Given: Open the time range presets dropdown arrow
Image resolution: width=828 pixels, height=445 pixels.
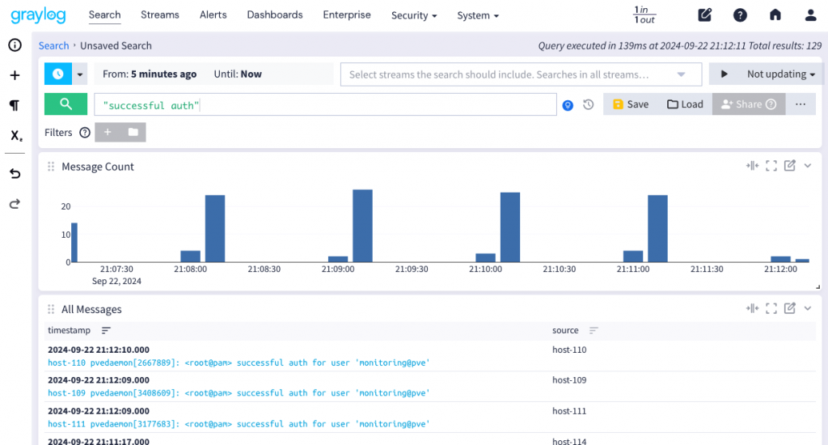Looking at the screenshot, I should (80, 74).
